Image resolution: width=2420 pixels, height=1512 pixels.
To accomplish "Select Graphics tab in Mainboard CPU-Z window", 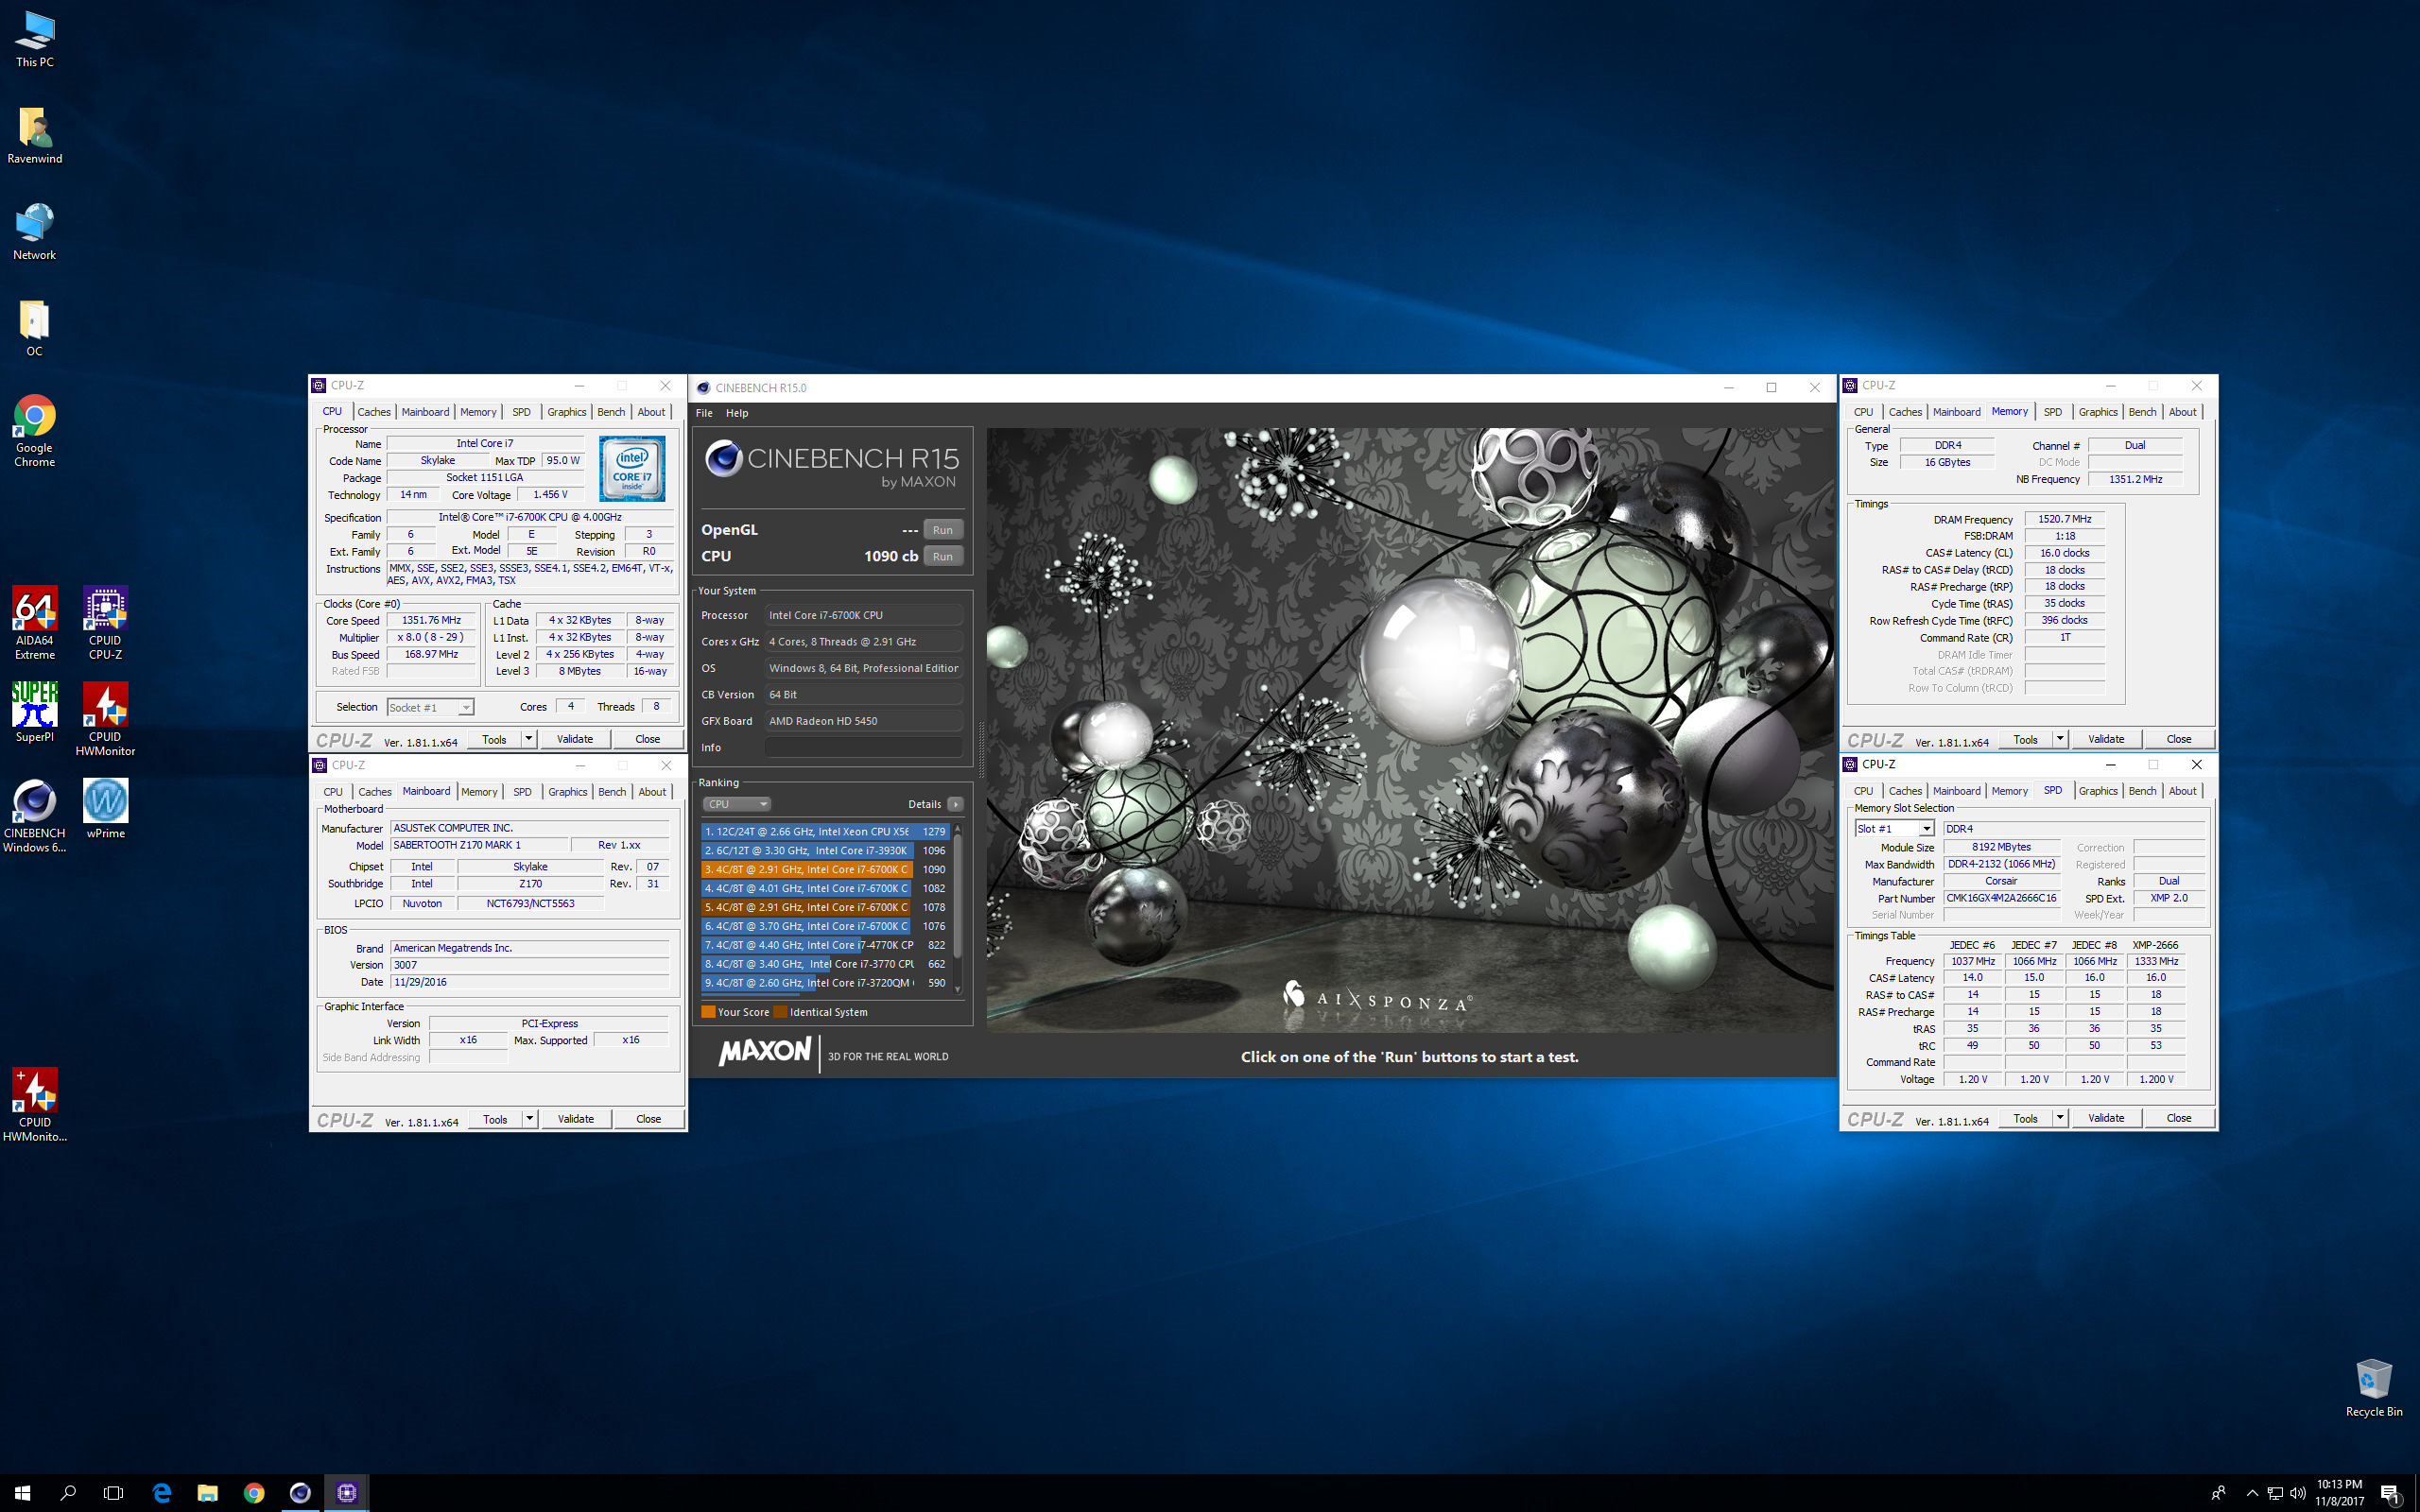I will [568, 791].
